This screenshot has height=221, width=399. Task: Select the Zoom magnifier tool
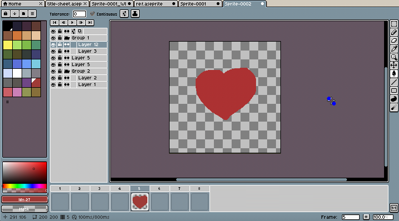[x=393, y=57]
